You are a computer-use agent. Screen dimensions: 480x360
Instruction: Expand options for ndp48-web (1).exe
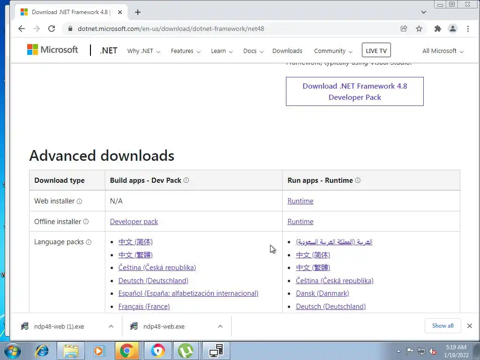coord(111,326)
